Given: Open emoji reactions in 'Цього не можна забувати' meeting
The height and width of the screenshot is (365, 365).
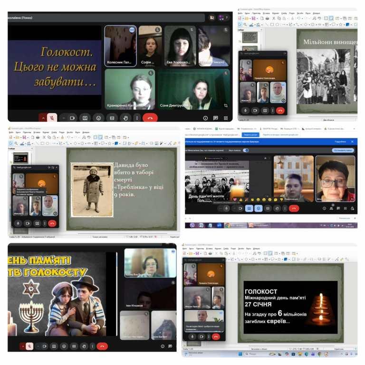Looking at the screenshot, I should (x=98, y=118).
